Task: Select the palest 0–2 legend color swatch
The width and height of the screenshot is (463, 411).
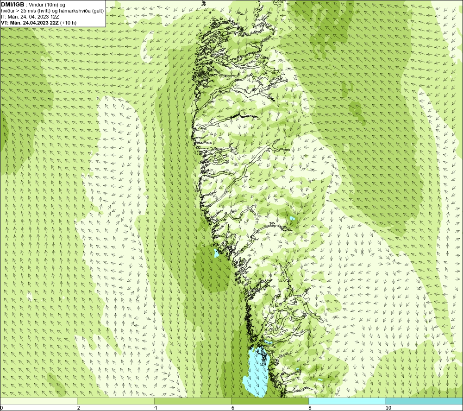Action: pyautogui.click(x=39, y=401)
